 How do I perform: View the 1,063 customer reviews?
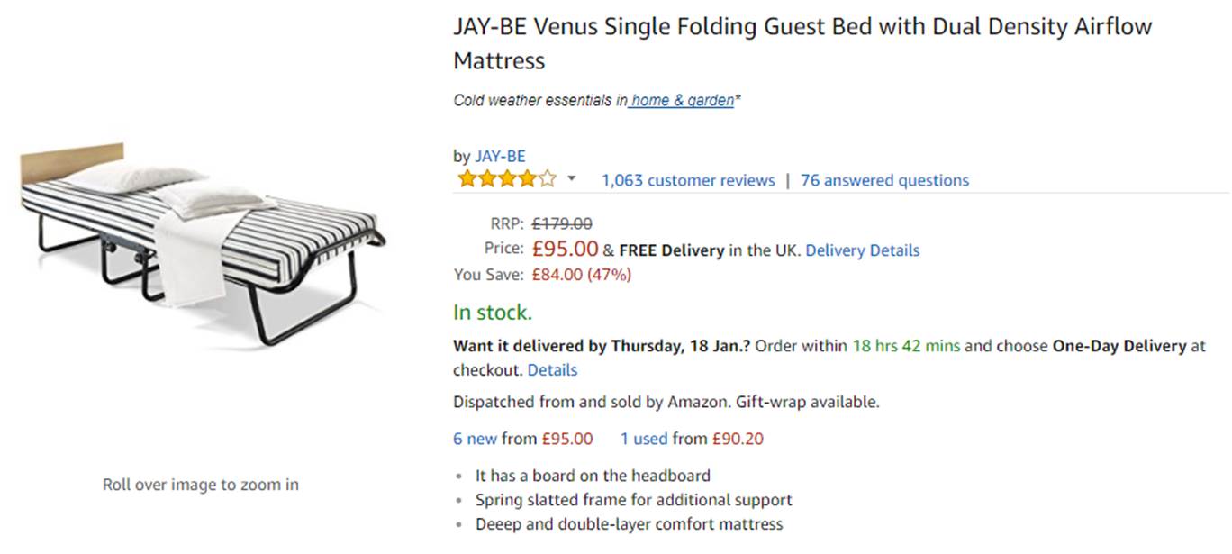pyautogui.click(x=688, y=180)
